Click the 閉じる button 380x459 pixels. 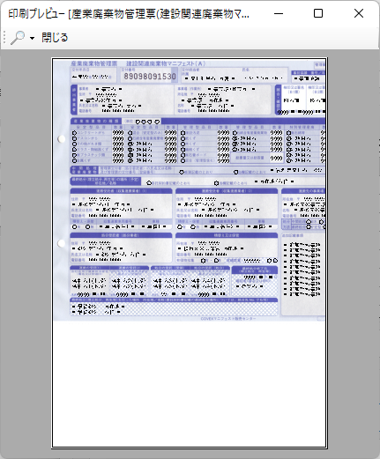click(55, 38)
